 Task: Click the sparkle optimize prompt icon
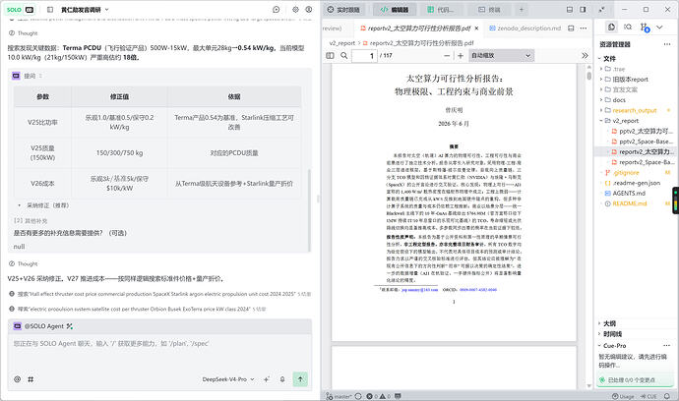point(267,379)
